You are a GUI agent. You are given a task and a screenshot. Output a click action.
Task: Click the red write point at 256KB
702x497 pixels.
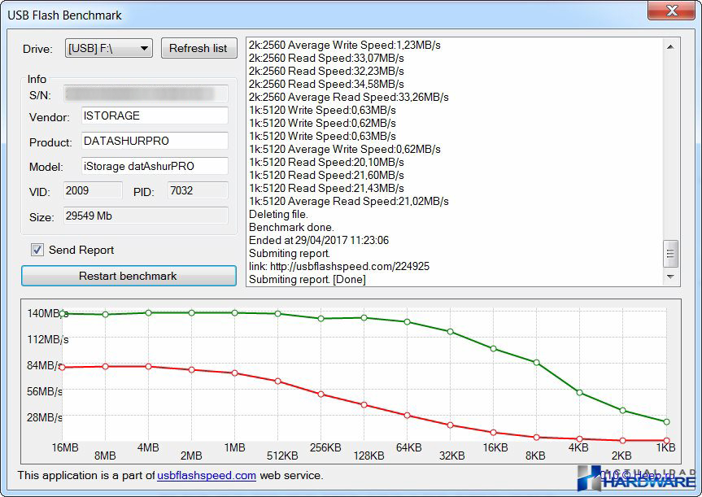321,395
